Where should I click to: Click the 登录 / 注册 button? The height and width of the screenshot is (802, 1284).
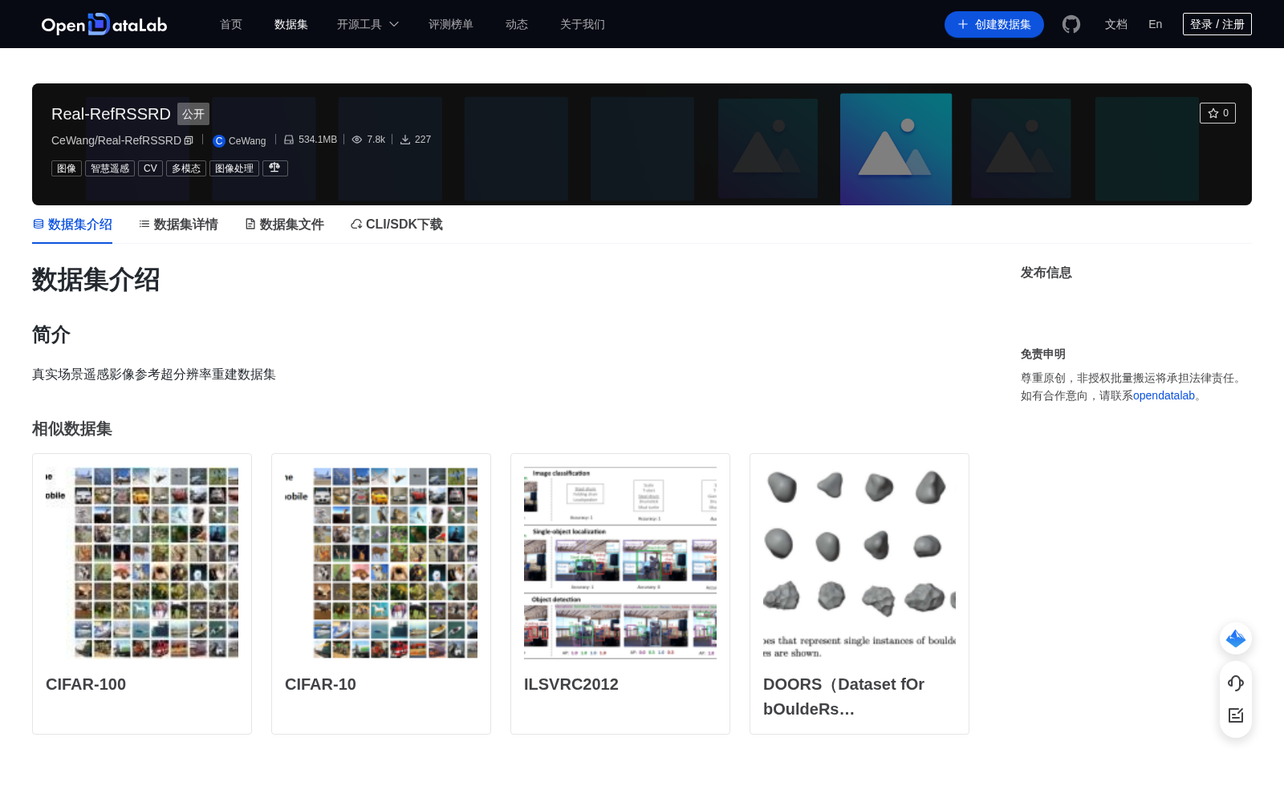(x=1217, y=24)
